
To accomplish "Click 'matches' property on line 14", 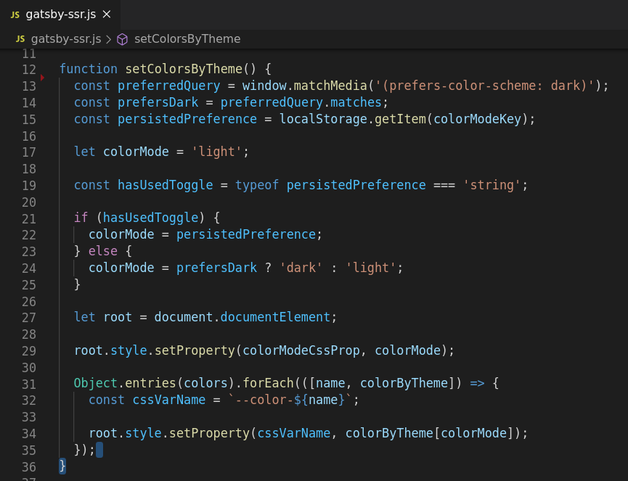I will tap(356, 102).
